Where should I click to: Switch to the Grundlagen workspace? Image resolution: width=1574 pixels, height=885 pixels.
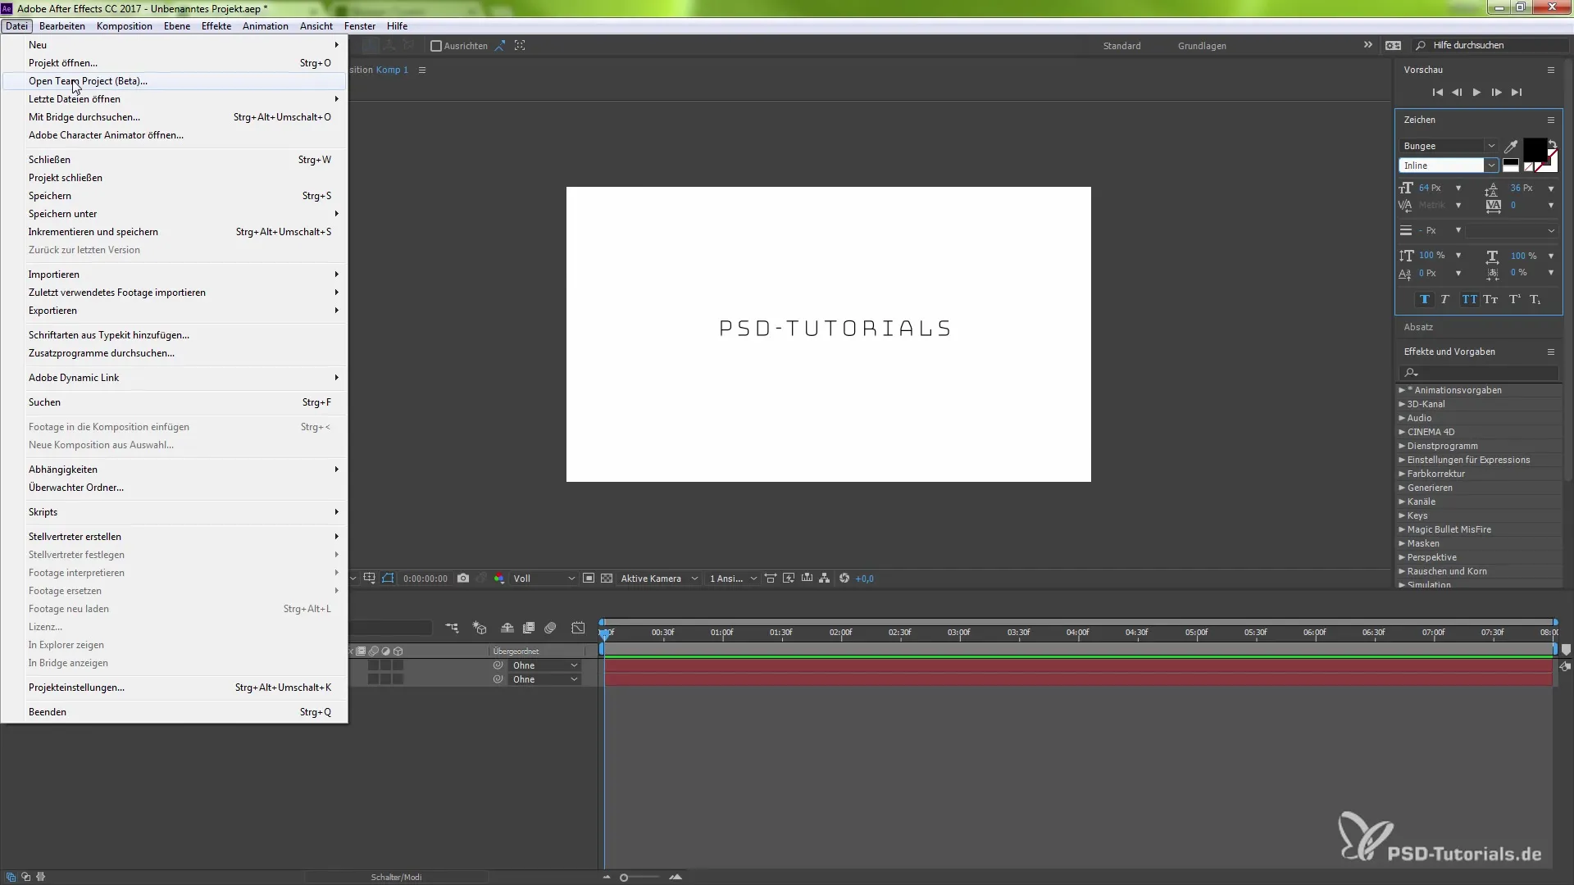pyautogui.click(x=1202, y=46)
